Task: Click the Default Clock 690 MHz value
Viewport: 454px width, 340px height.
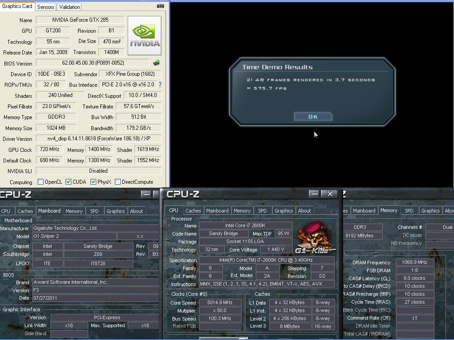Action: pos(50,160)
